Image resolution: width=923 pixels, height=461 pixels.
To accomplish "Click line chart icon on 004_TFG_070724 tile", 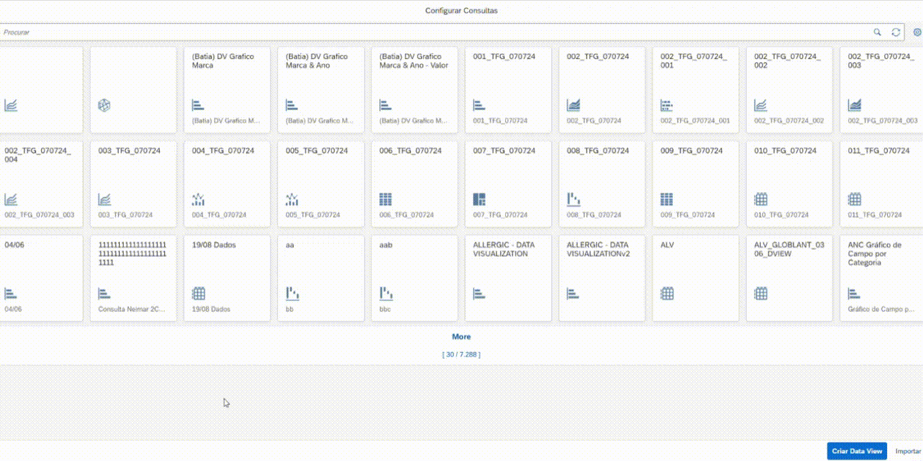I will [198, 199].
